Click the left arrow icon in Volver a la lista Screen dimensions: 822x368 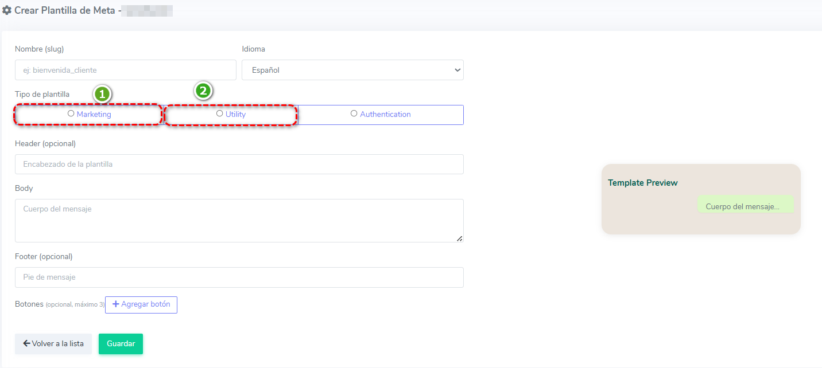tap(26, 343)
